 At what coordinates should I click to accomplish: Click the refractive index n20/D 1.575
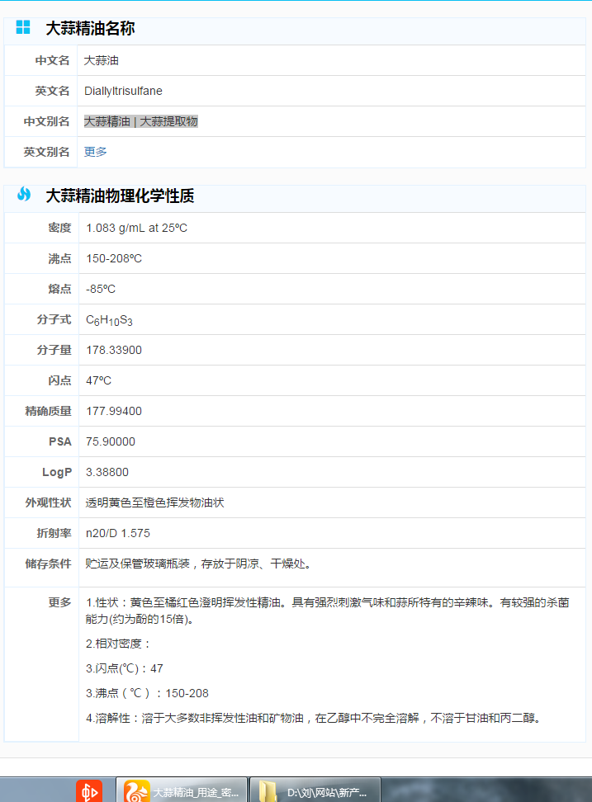pos(118,533)
